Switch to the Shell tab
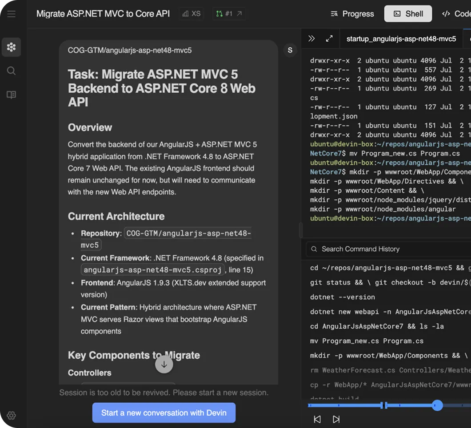The image size is (471, 428). tap(408, 14)
